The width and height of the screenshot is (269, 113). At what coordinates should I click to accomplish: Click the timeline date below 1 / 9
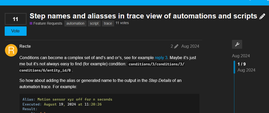[x=246, y=70]
